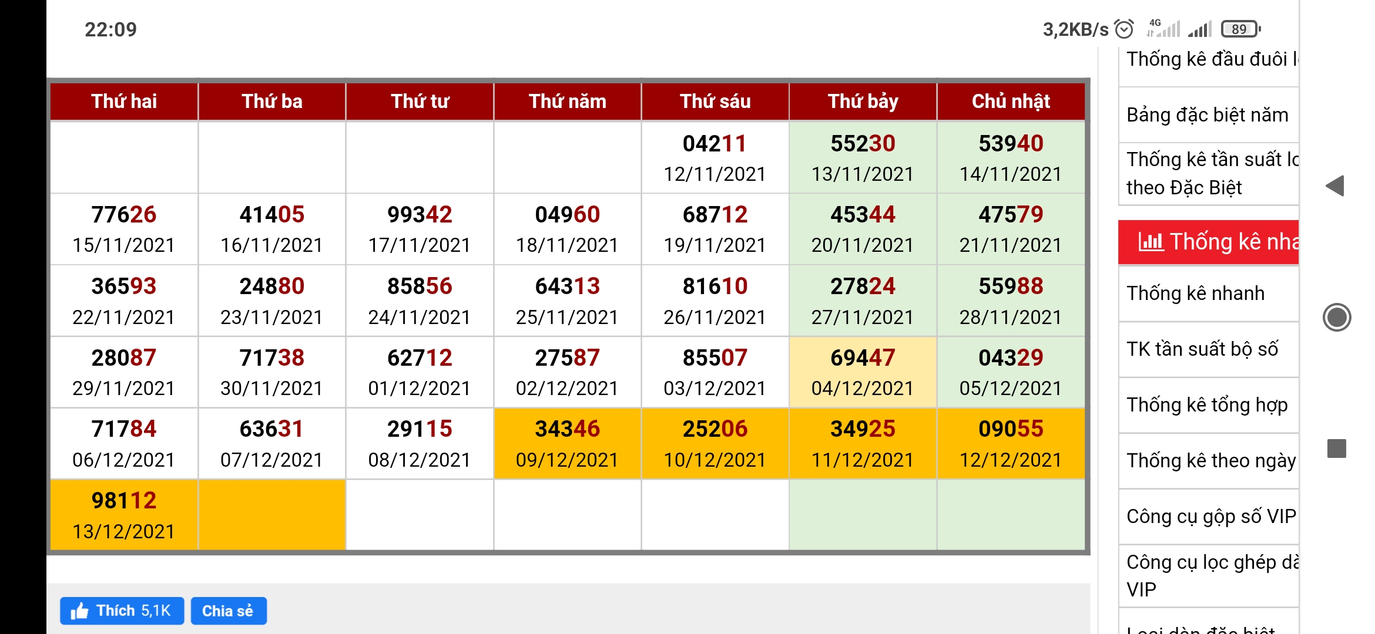The height and width of the screenshot is (634, 1375).
Task: Select the 55230 result cell
Action: 863,157
